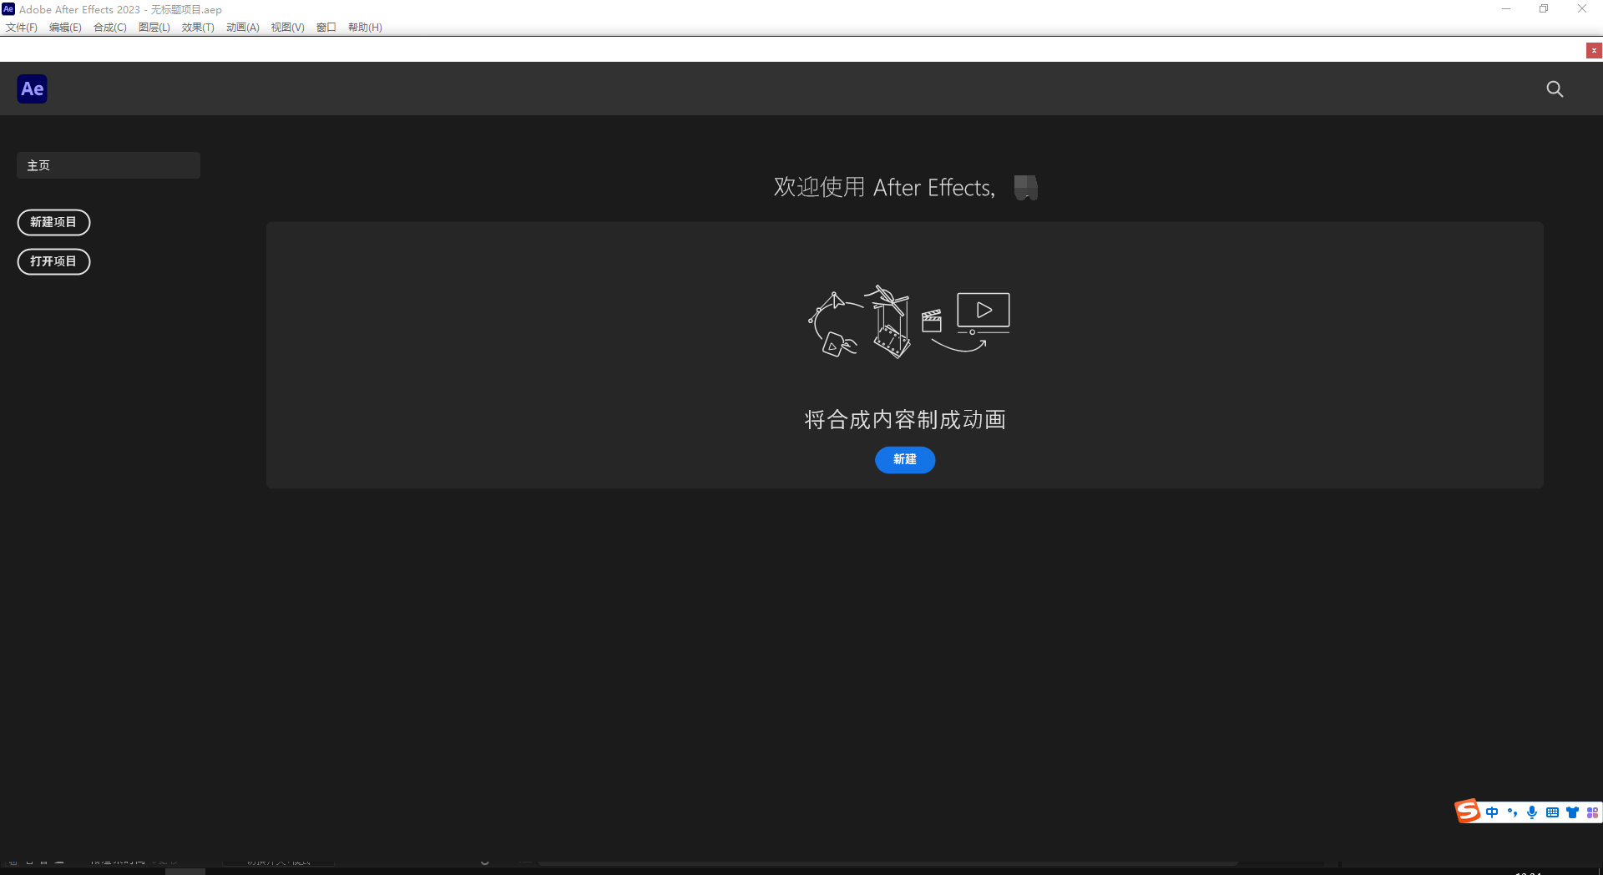The height and width of the screenshot is (875, 1603).
Task: Open the Sogou toolbox grid icon
Action: 1591,812
